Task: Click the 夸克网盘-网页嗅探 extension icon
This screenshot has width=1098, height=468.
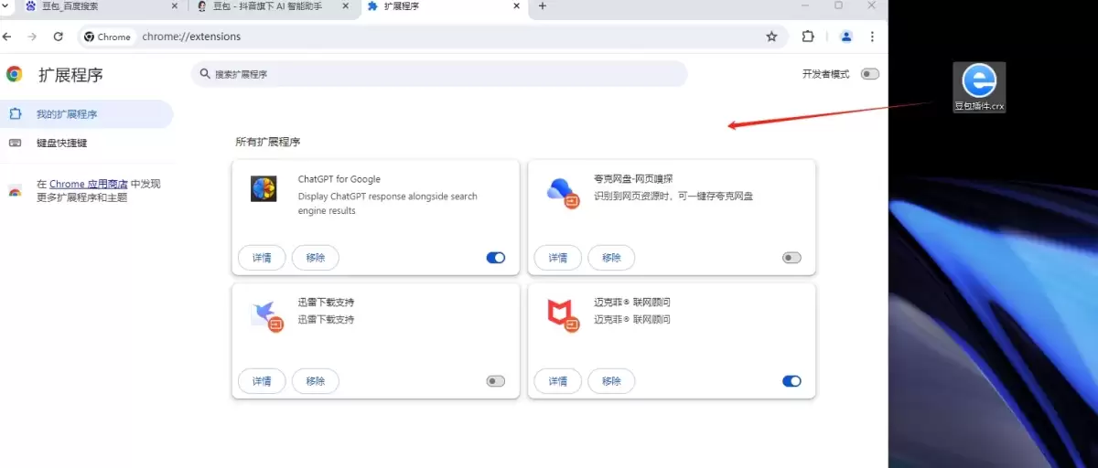Action: tap(561, 190)
